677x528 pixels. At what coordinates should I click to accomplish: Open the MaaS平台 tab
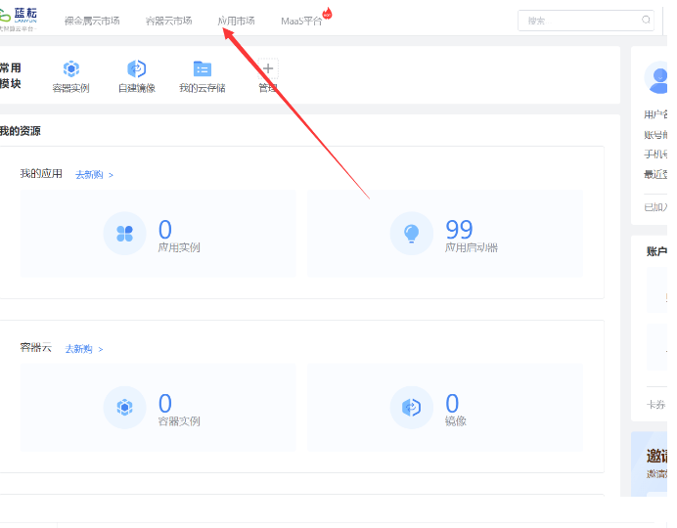point(300,21)
